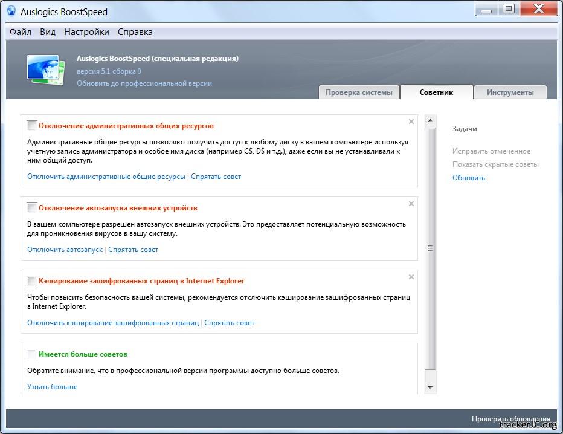Click Узнать больше link
This screenshot has width=563, height=434.
[52, 387]
